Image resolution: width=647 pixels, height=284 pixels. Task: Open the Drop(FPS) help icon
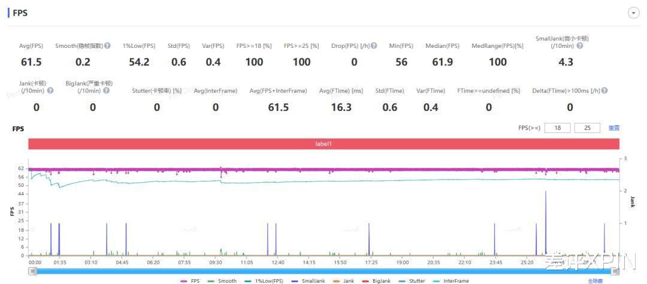374,46
